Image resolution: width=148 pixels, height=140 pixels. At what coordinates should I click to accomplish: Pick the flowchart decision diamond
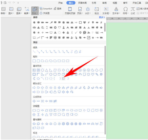(43, 110)
